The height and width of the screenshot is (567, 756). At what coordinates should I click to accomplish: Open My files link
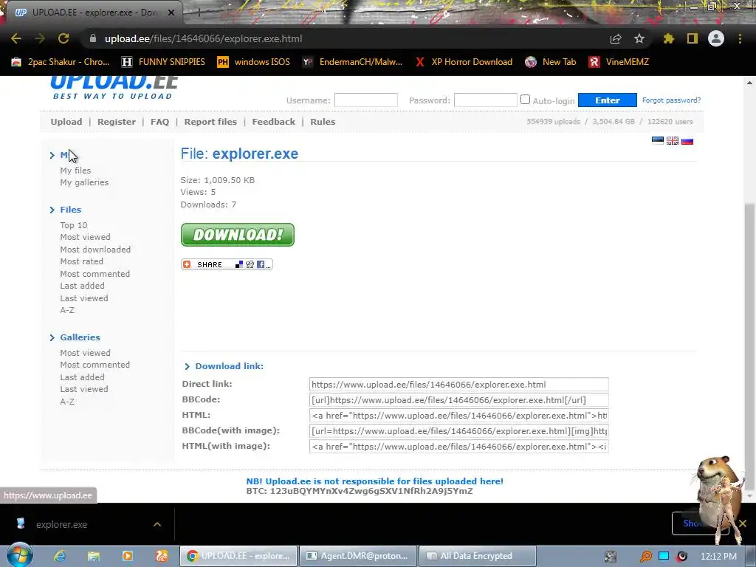click(75, 171)
